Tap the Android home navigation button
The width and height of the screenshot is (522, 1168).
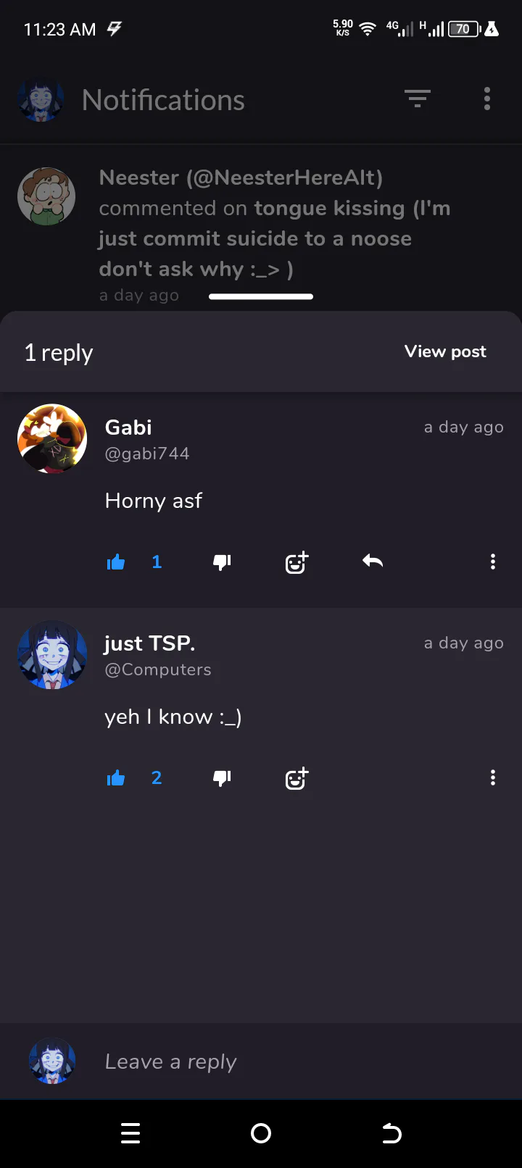261,1133
